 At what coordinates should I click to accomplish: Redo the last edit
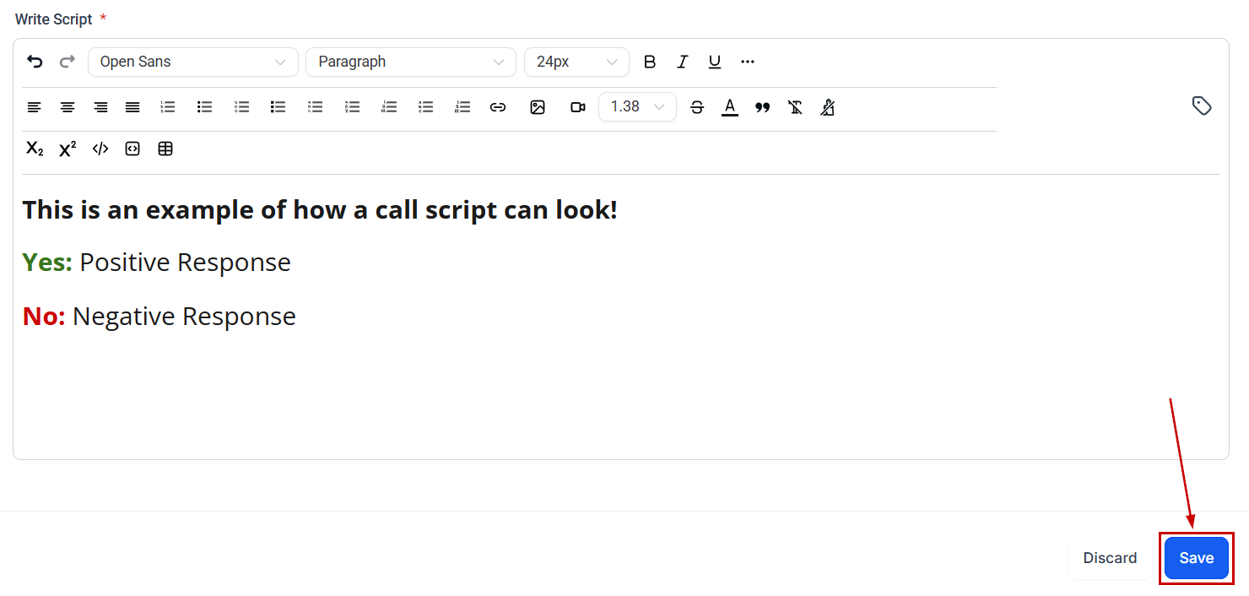click(x=68, y=62)
